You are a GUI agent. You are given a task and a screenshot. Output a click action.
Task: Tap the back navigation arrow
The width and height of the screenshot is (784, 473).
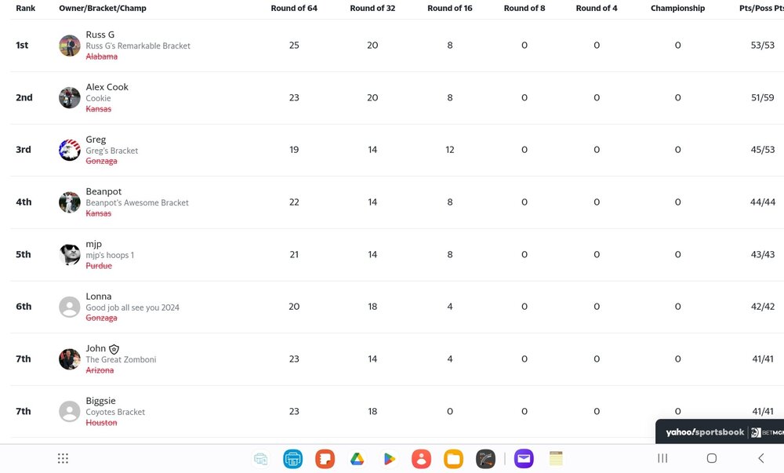[x=761, y=458]
